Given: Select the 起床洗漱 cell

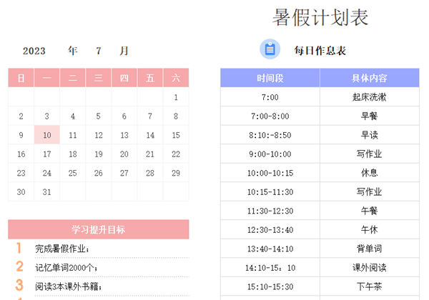Looking at the screenshot, I should coord(370,97).
